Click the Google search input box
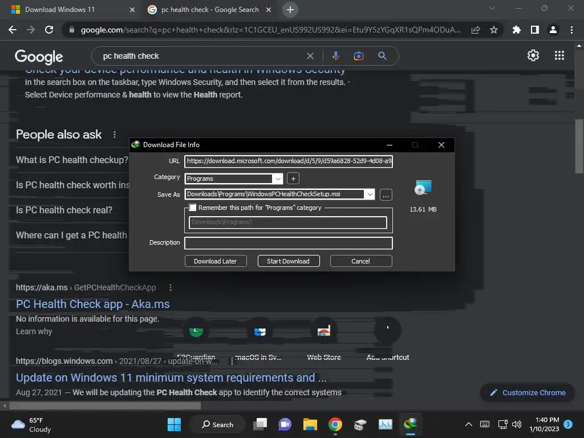Viewport: 584px width, 438px height. pyautogui.click(x=201, y=56)
